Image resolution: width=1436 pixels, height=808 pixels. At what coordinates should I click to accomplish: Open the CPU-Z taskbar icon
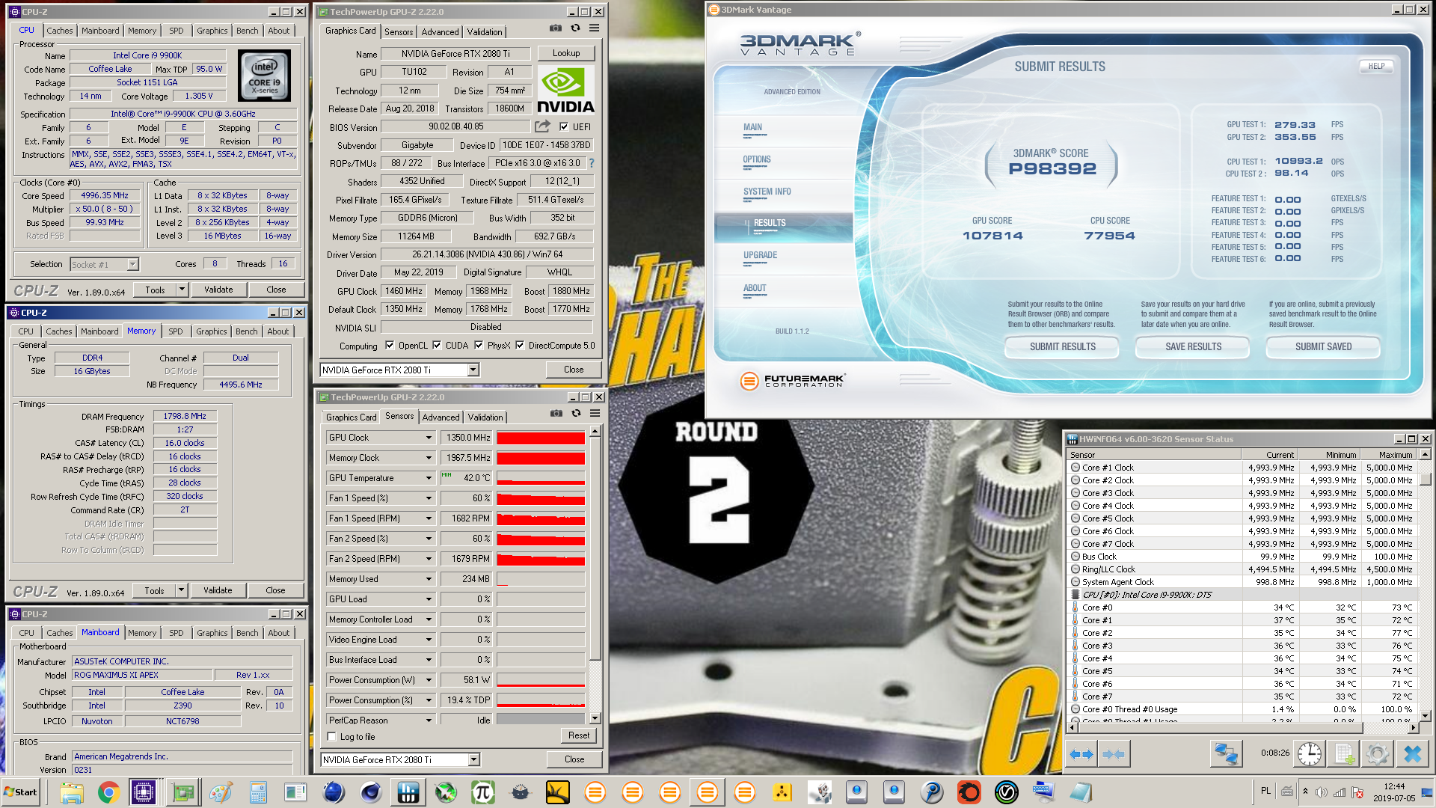[x=143, y=792]
